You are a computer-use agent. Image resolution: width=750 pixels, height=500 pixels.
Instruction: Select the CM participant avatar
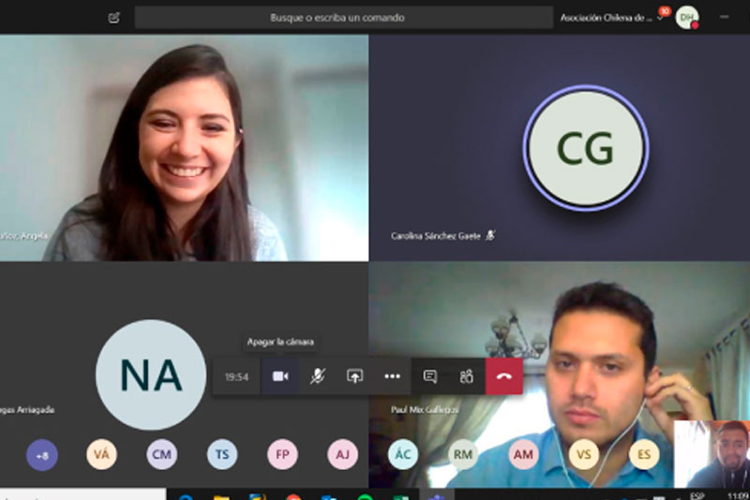[x=162, y=455]
